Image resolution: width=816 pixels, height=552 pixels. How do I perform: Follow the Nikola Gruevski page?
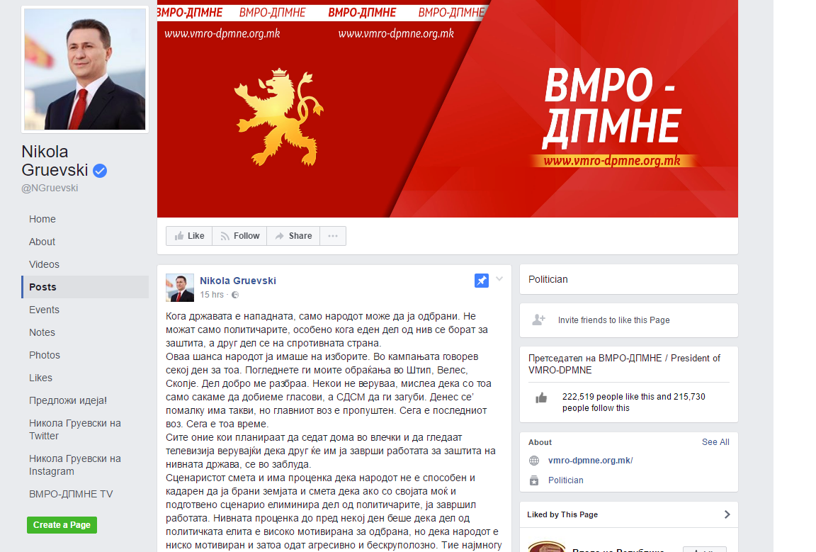239,236
